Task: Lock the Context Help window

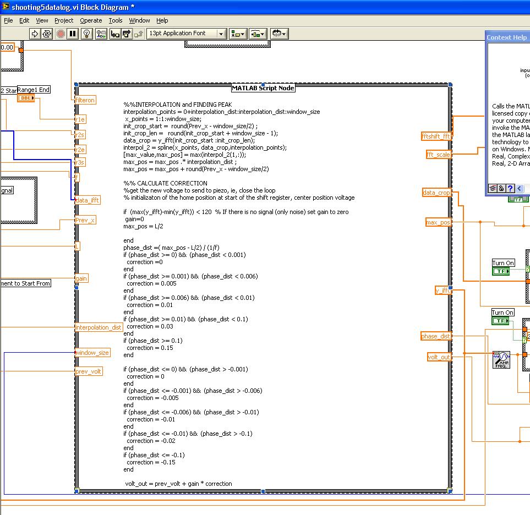Action: point(500,188)
